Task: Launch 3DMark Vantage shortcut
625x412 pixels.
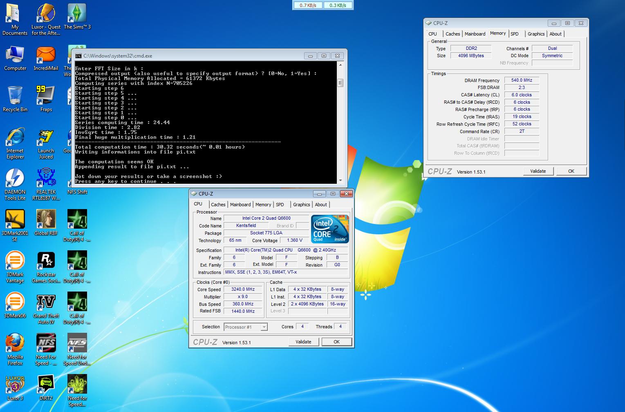Action: [x=15, y=267]
